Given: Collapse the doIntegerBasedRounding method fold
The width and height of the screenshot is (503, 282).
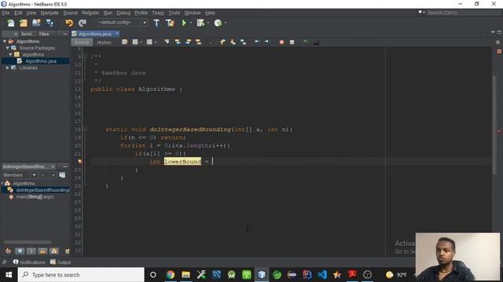Looking at the screenshot, I should click(85, 128).
